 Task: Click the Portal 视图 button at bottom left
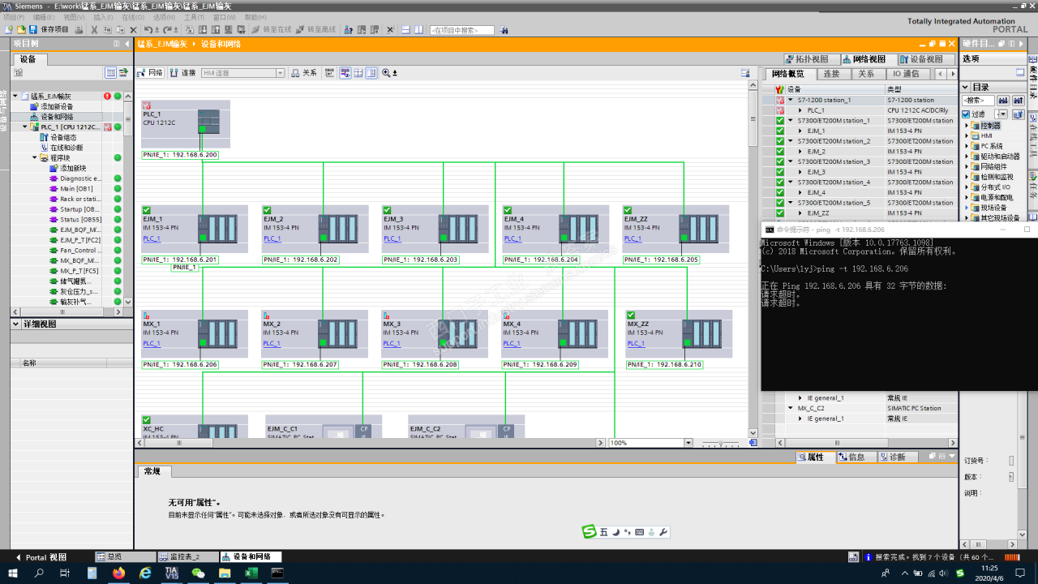pyautogui.click(x=42, y=557)
